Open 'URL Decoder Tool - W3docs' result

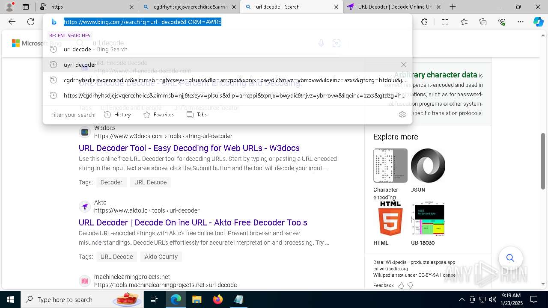(x=189, y=148)
